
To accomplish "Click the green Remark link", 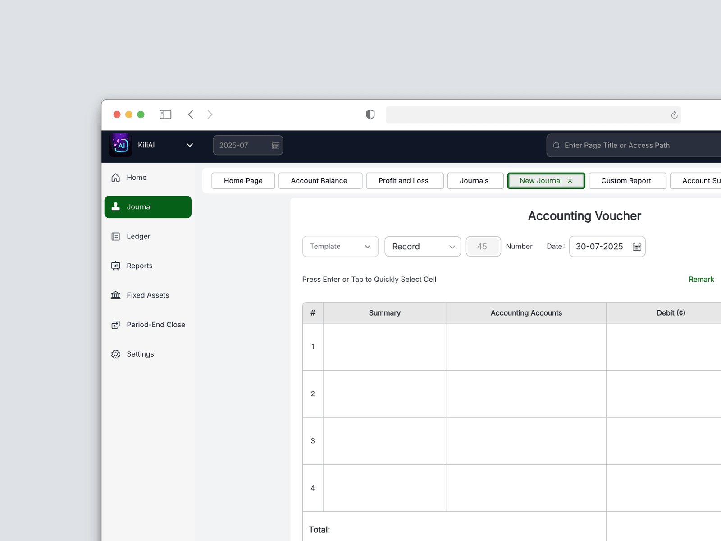I will [x=701, y=280].
